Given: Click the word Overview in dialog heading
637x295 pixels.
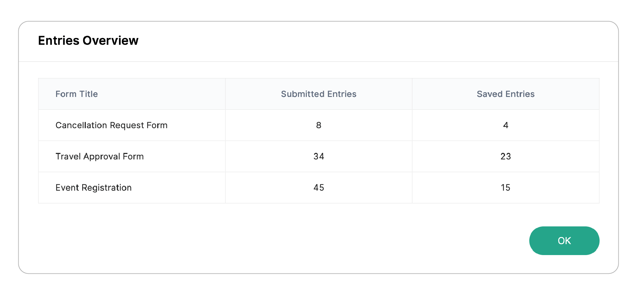Looking at the screenshot, I should point(110,41).
